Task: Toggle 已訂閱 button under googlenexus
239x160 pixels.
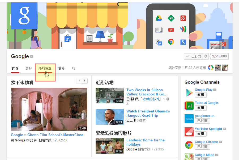Action: tap(202, 121)
